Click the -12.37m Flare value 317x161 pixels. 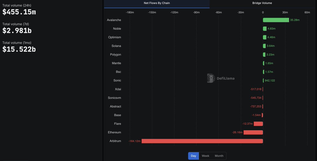click(x=248, y=124)
